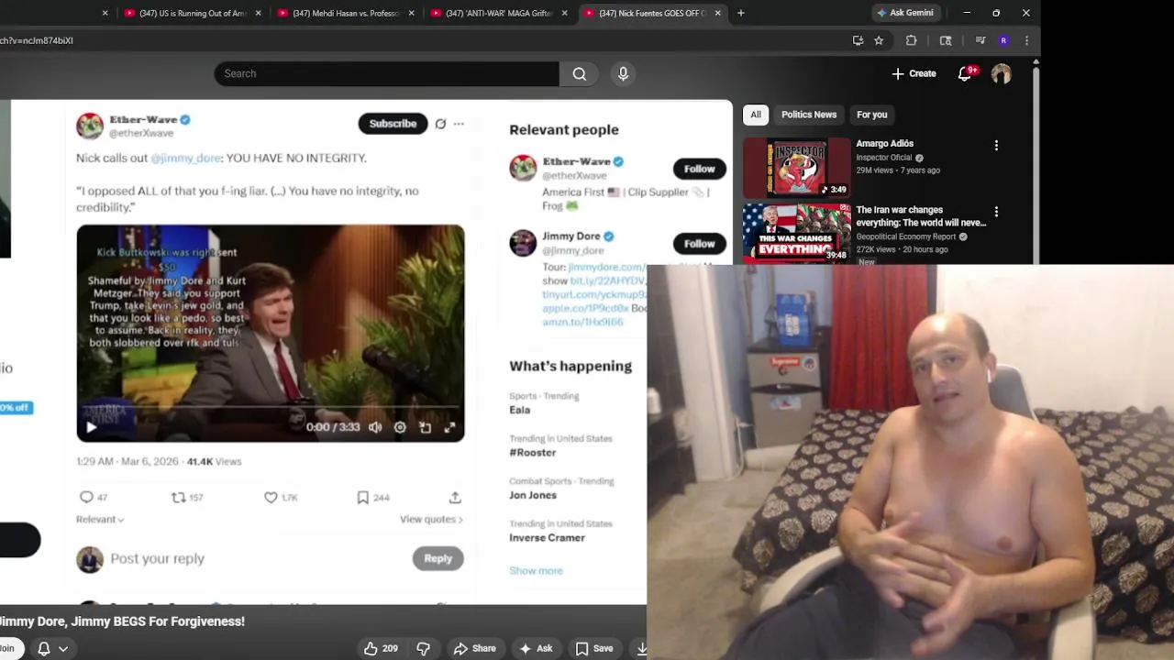Viewport: 1174px width, 660px height.
Task: Click the Grok icon beside Subscribe
Action: (x=440, y=124)
